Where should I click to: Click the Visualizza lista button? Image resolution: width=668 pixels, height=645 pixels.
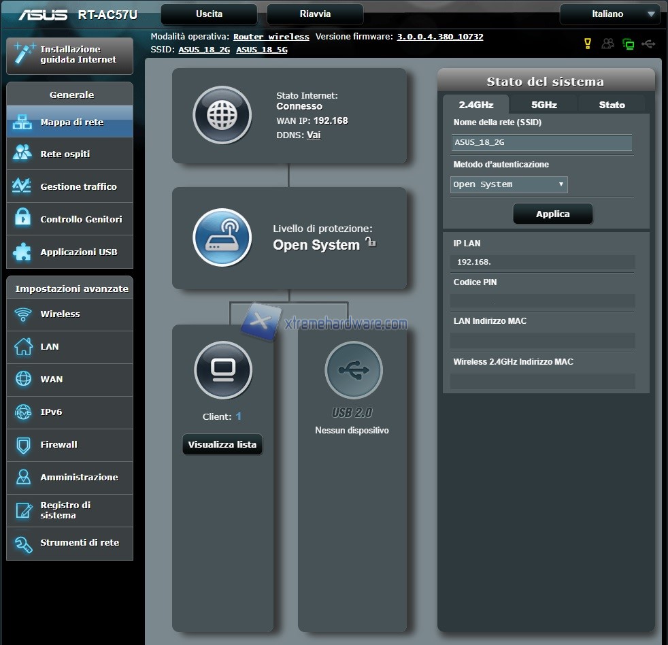pos(222,445)
